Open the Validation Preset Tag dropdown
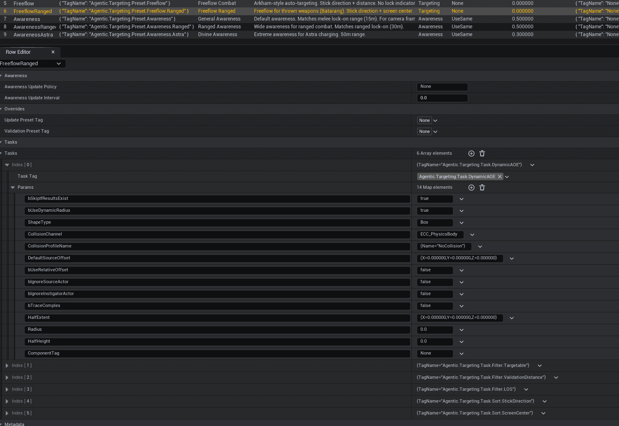 [x=435, y=131]
